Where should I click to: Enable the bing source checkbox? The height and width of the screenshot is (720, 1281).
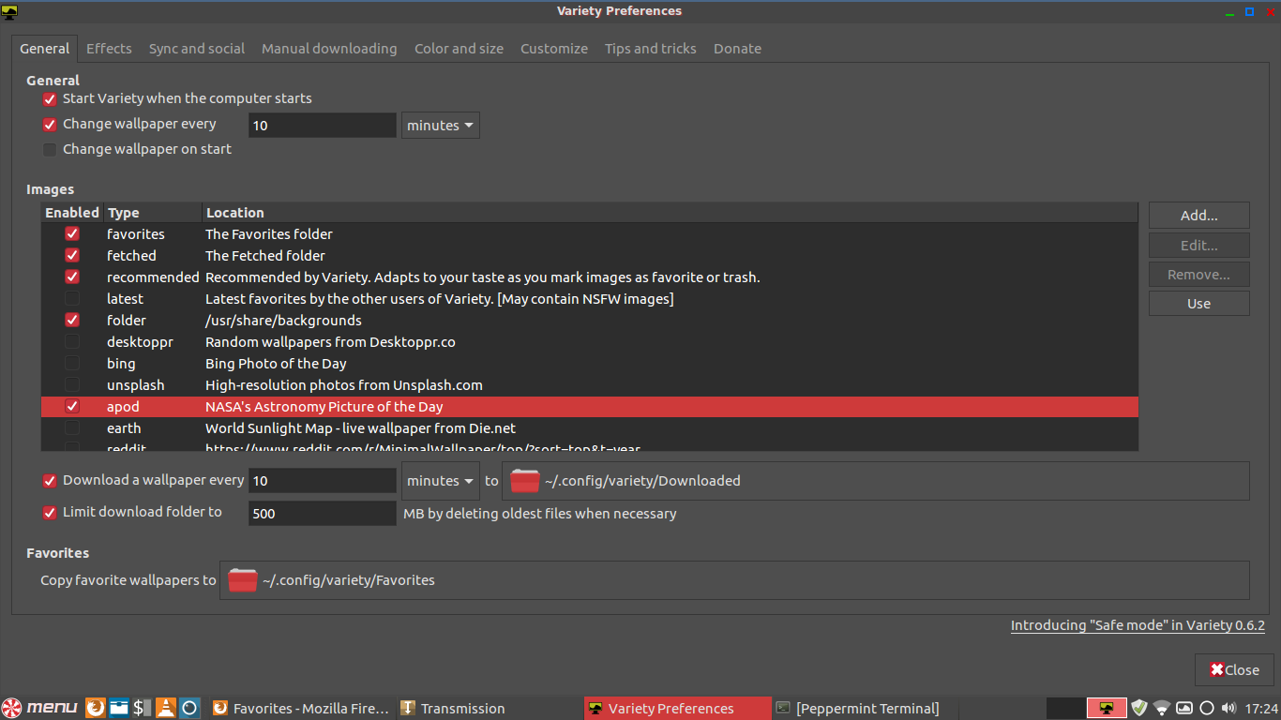point(72,363)
